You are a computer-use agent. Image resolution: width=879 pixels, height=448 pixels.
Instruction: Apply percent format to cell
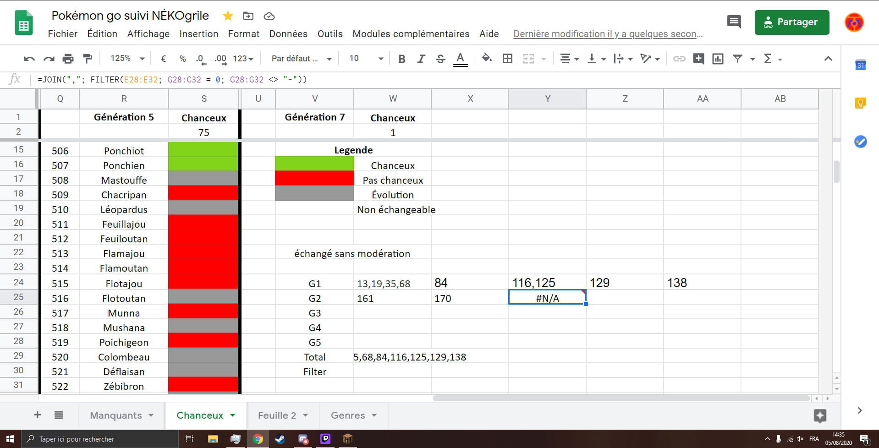(x=182, y=59)
